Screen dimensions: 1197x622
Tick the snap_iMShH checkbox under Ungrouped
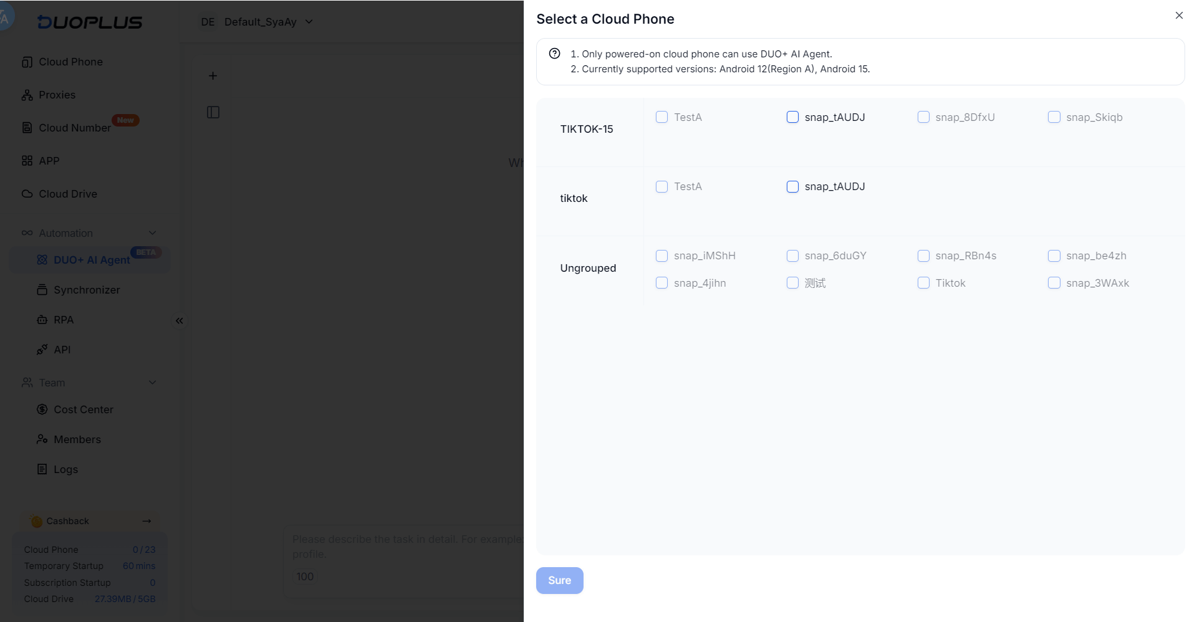[x=661, y=256]
